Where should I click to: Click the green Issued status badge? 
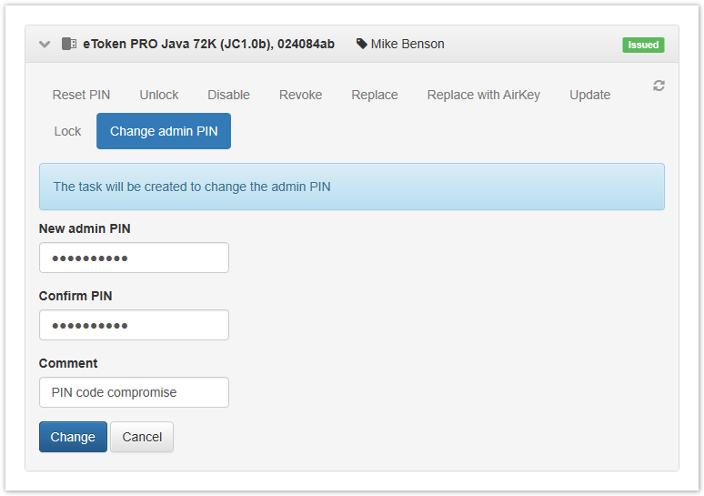pos(643,45)
